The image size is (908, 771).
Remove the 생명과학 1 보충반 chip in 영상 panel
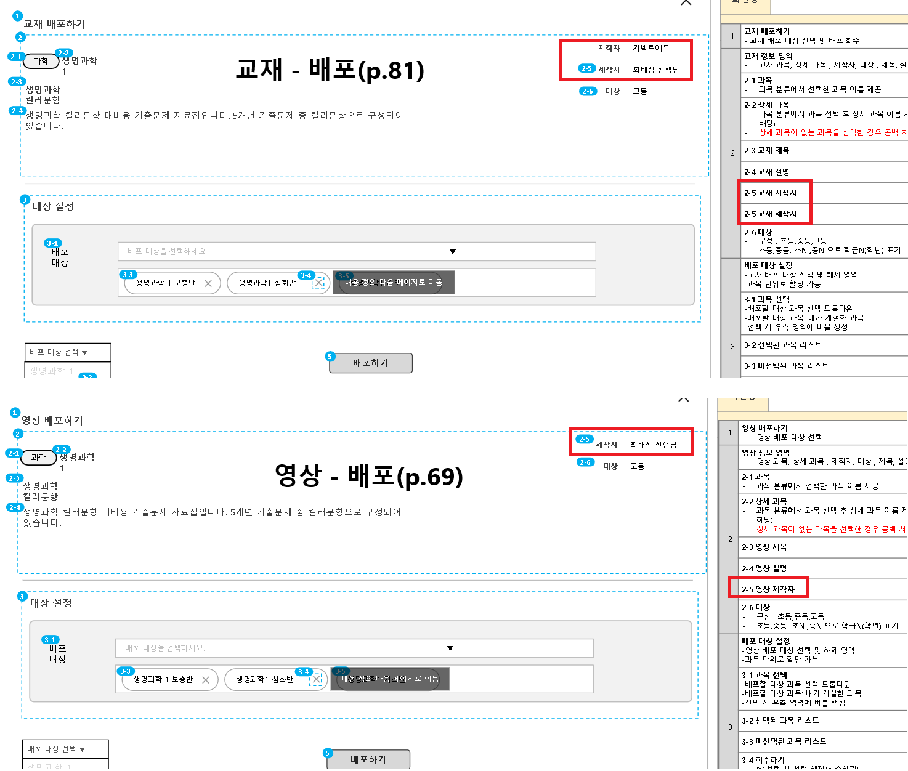pos(206,680)
